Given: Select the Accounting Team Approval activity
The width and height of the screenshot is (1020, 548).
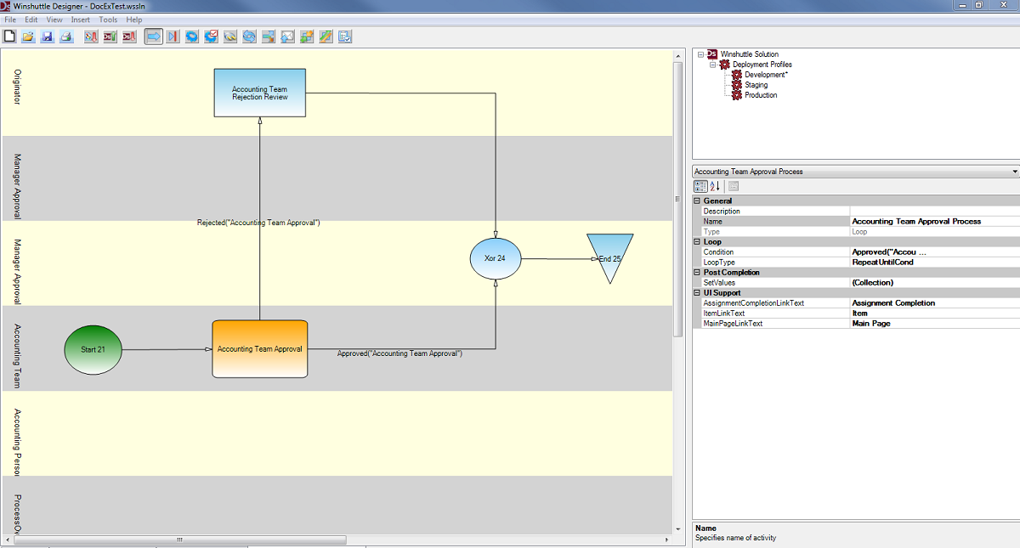Looking at the screenshot, I should coord(259,349).
